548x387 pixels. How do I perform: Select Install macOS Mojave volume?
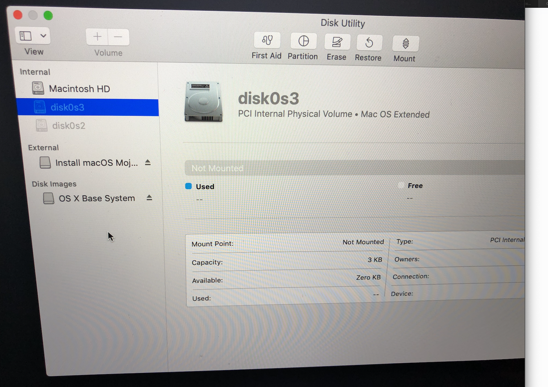(97, 163)
